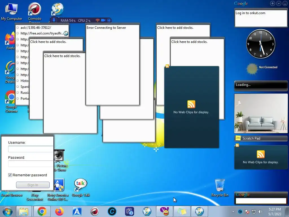The height and width of the screenshot is (217, 289).
Task: Click the taskbar clock showing 5:27 PM
Action: 275,211
